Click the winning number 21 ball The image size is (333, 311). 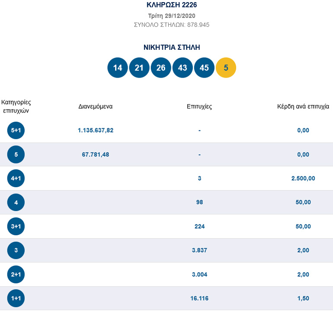pos(139,68)
